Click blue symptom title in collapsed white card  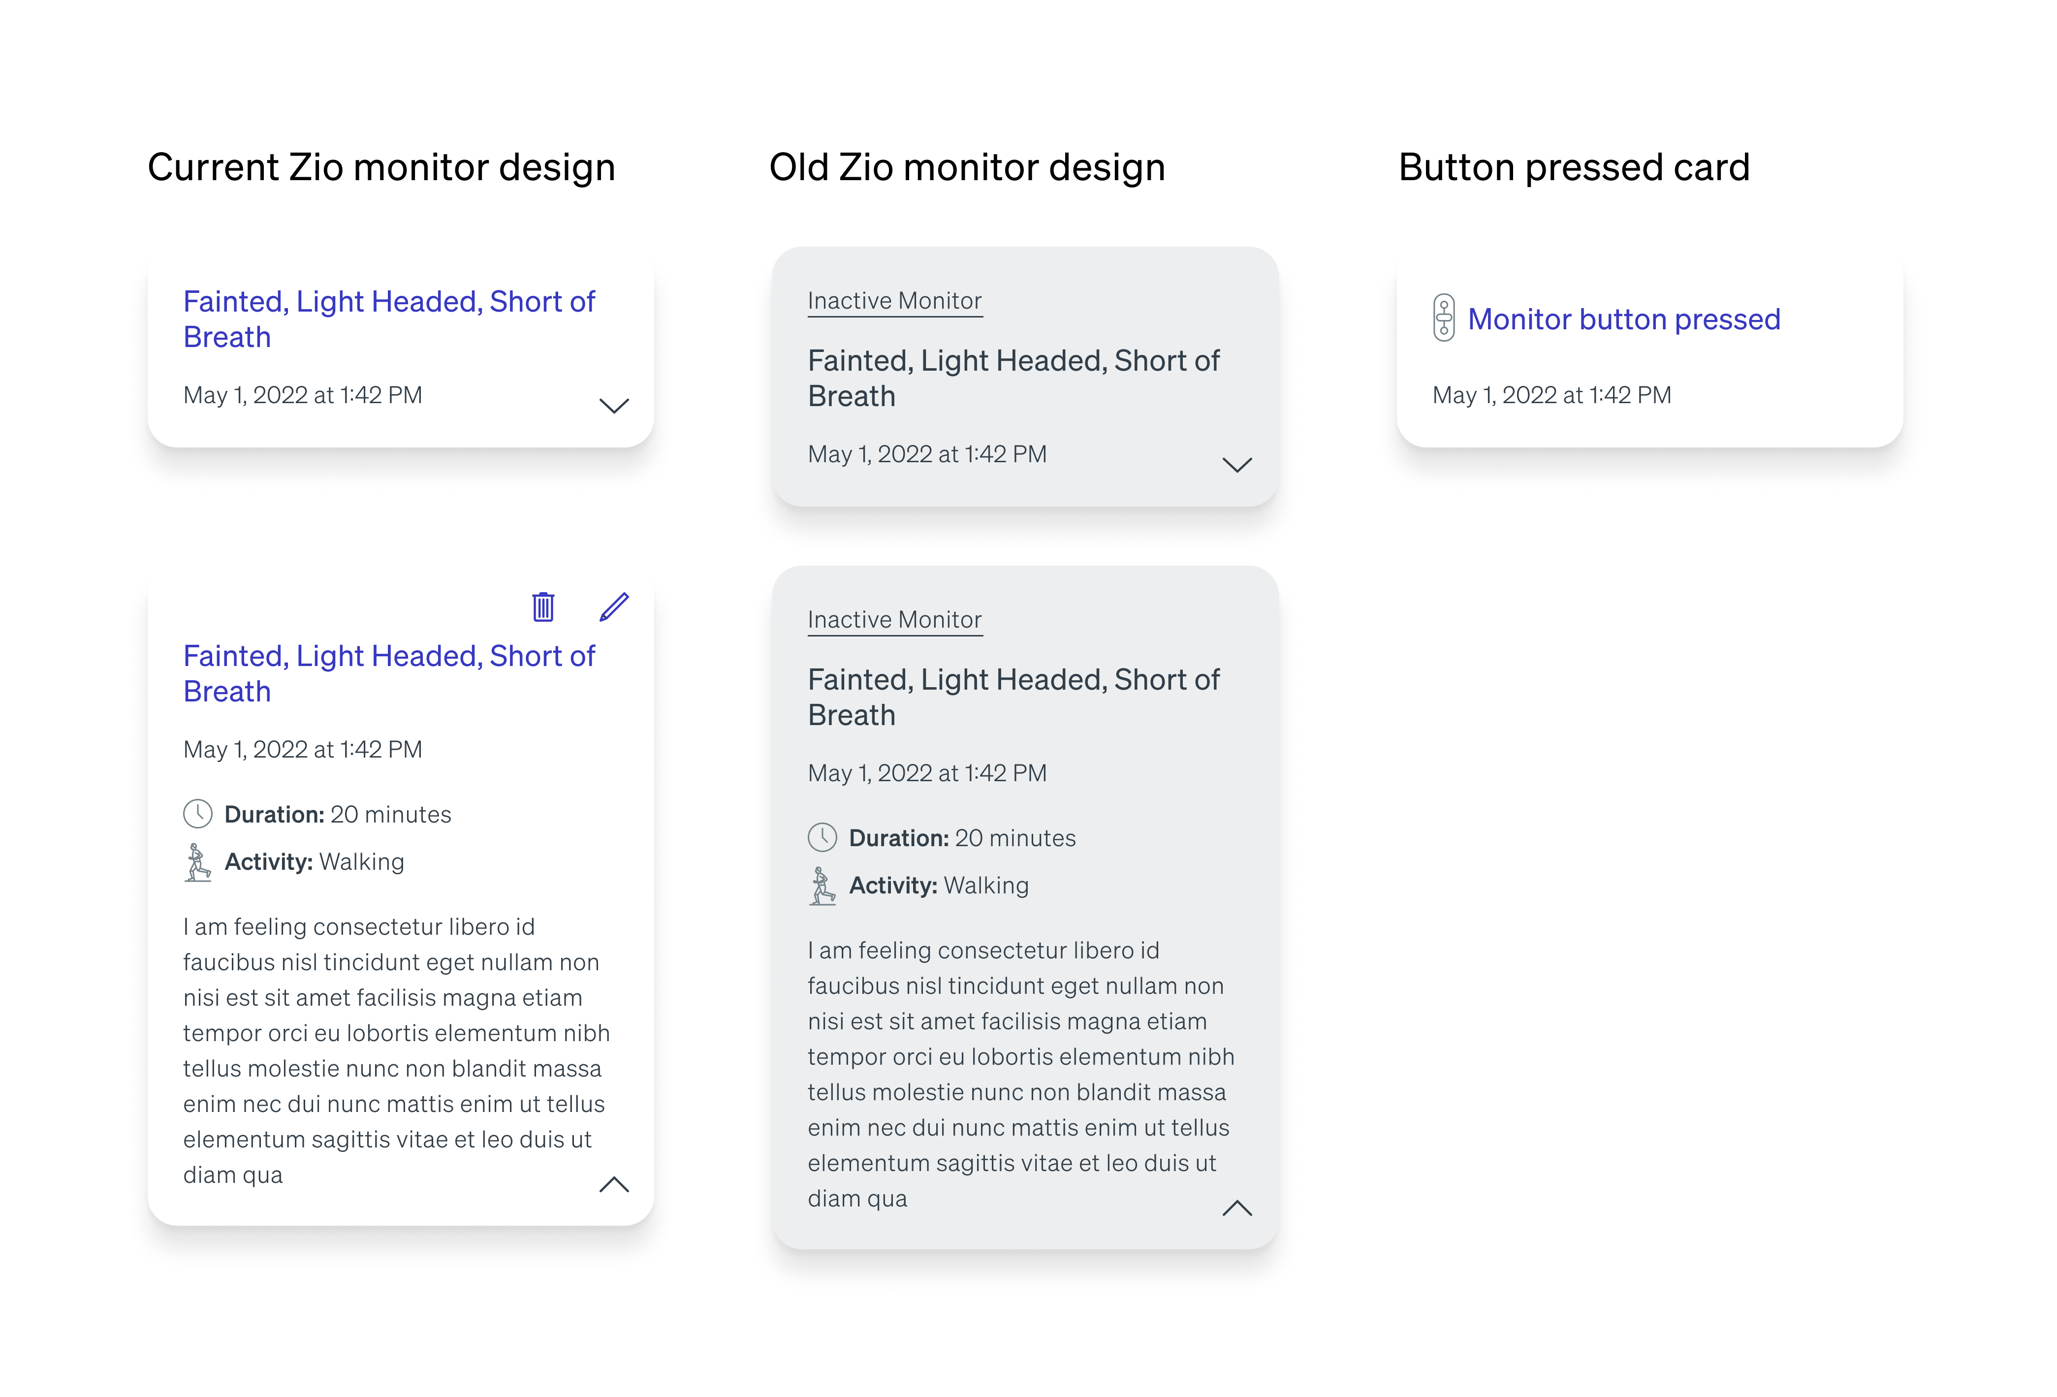click(x=388, y=318)
